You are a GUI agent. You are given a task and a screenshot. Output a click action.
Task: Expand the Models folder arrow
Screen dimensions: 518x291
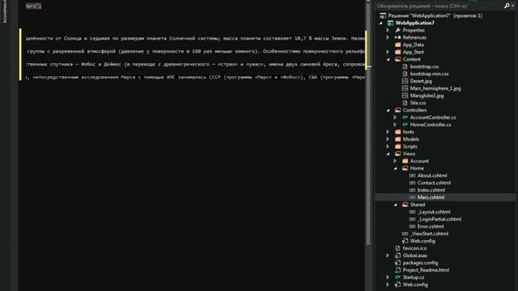[388, 139]
